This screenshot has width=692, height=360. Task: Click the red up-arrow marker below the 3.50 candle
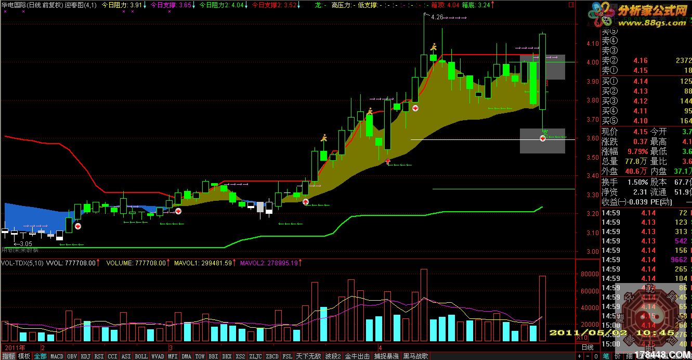tap(388, 162)
